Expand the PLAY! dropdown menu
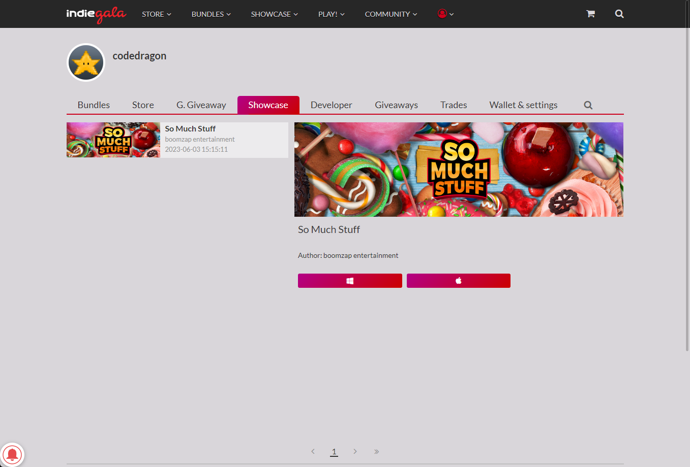 [x=332, y=14]
